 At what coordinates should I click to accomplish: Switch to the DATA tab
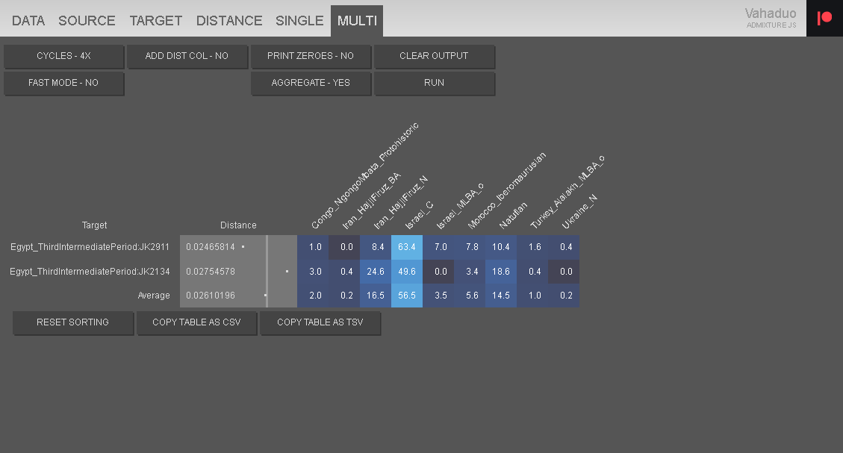point(28,21)
